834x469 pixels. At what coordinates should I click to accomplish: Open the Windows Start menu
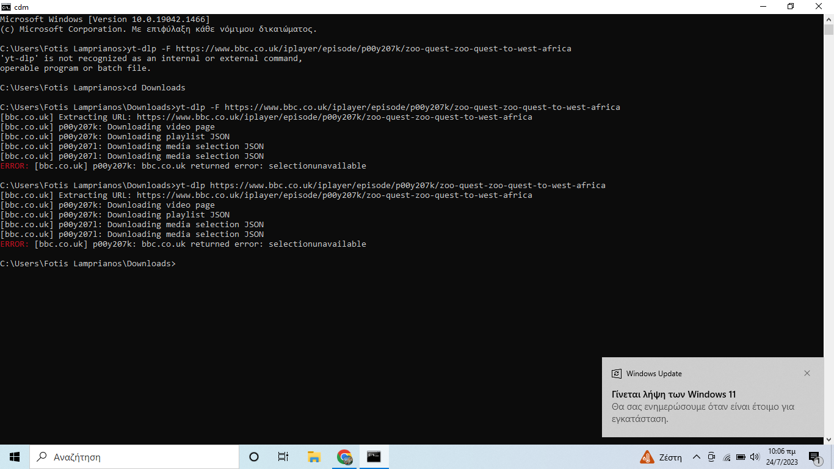[x=15, y=457]
